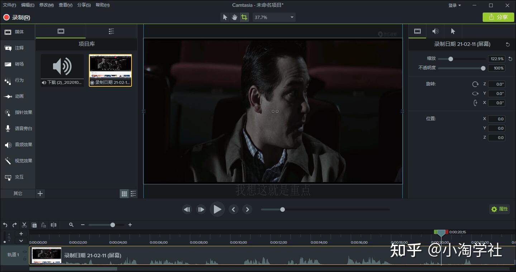Viewport: 516px width, 272px height.
Task: Open the 动画 animations panel
Action: click(18, 96)
